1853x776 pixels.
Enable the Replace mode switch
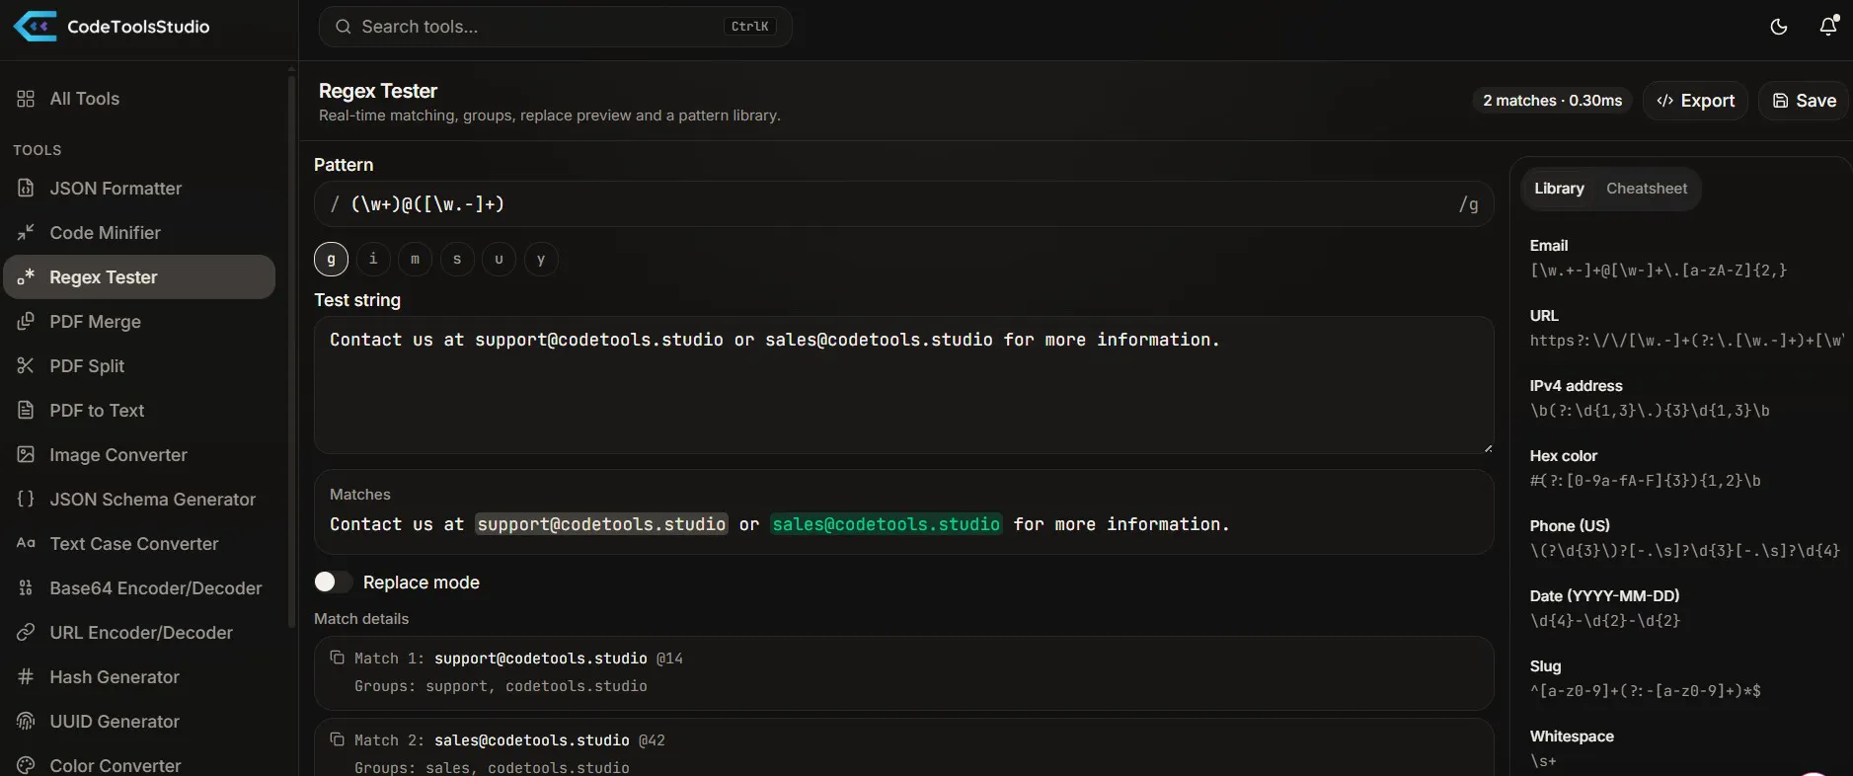point(333,582)
